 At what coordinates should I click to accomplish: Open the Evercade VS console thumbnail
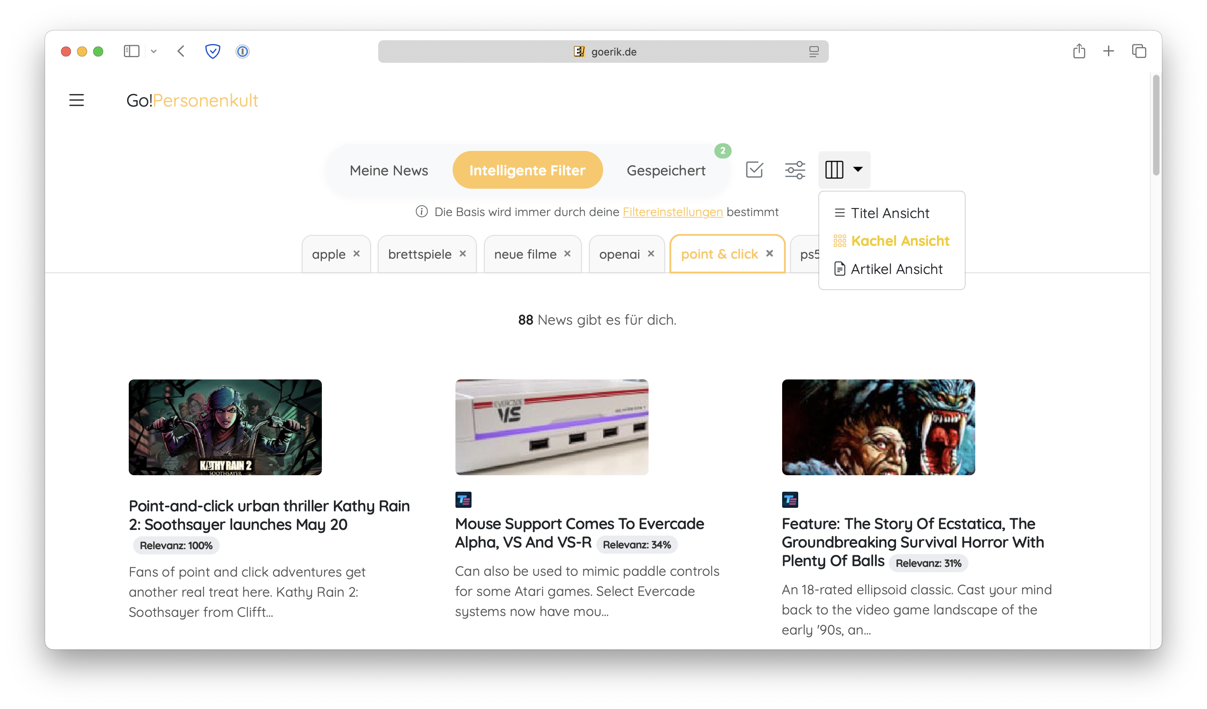pyautogui.click(x=552, y=427)
